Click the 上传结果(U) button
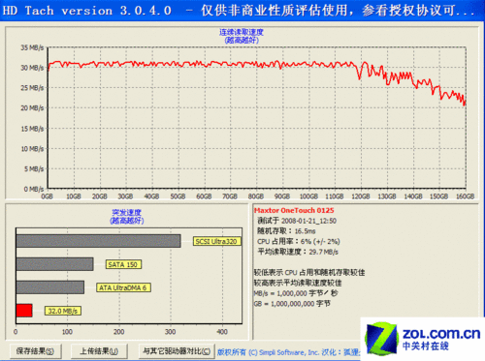Image resolution: width=485 pixels, height=361 pixels. (x=99, y=350)
